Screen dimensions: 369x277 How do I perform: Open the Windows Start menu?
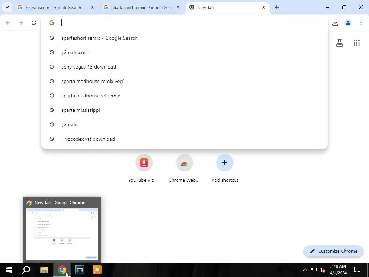pos(9,270)
